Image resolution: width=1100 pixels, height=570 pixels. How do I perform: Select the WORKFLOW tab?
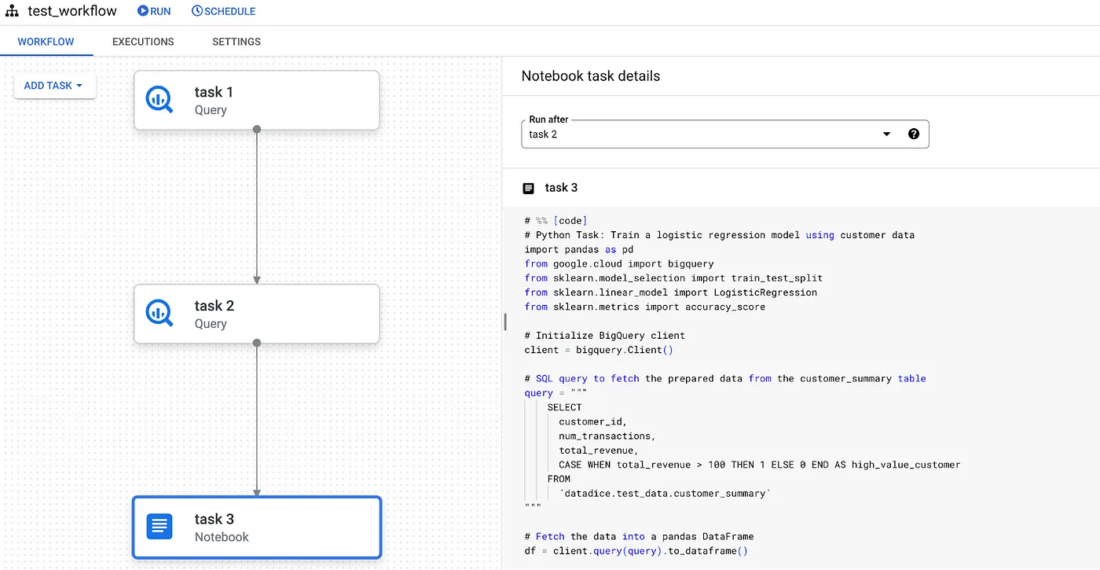(46, 42)
